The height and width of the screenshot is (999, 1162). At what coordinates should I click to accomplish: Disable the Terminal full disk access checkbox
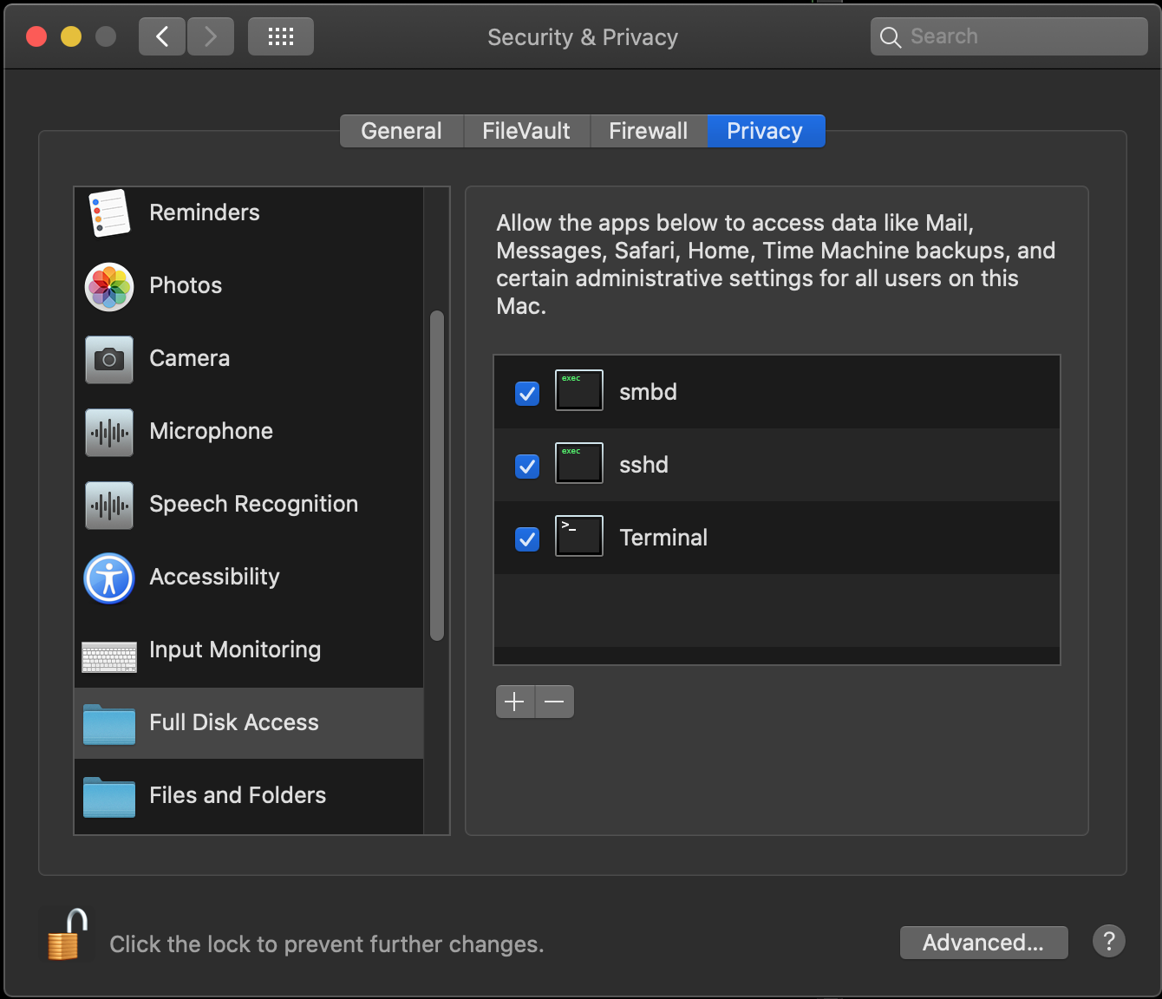(527, 539)
